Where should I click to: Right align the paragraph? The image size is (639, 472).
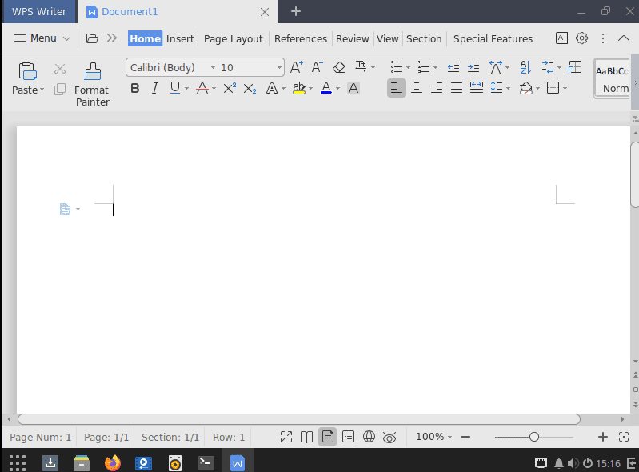[x=437, y=88]
